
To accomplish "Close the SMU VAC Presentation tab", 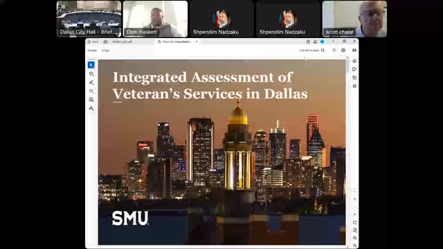I will click(x=197, y=41).
